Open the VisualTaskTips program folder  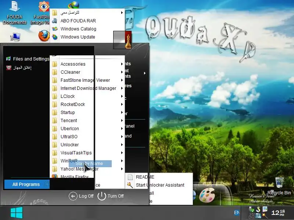87,153
